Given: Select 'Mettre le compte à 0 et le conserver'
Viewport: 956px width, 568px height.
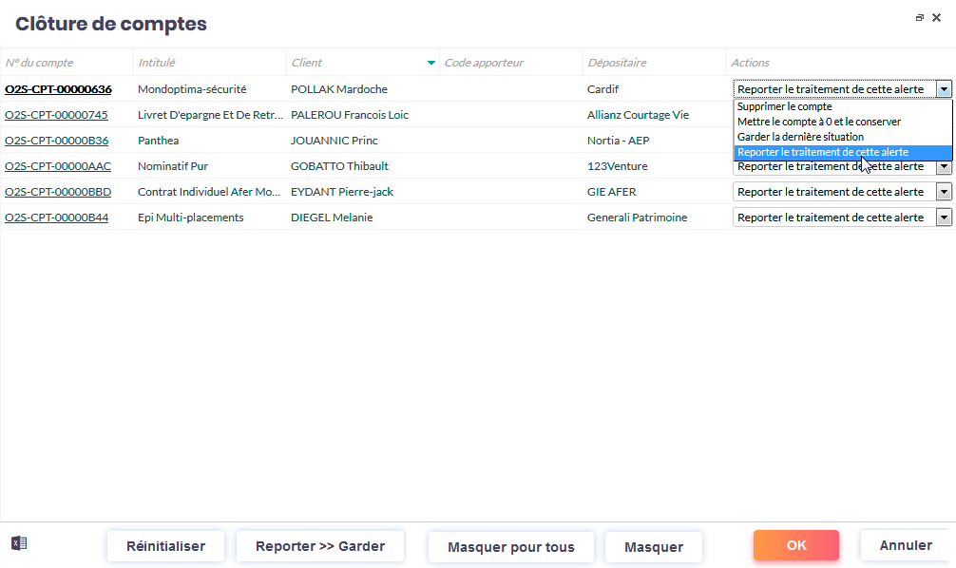Looking at the screenshot, I should [819, 122].
